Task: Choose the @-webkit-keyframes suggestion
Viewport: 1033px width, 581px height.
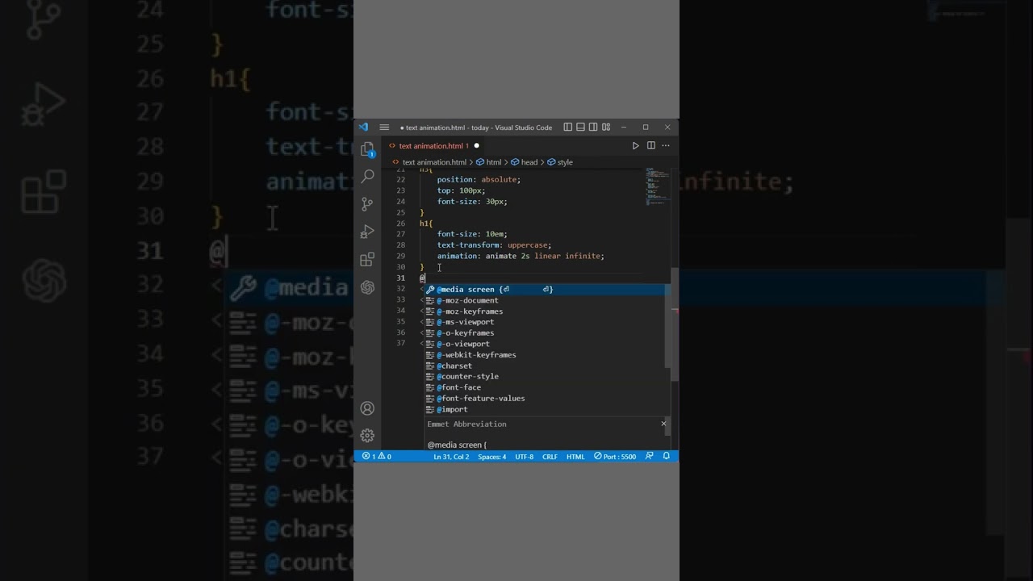Action: click(x=545, y=355)
